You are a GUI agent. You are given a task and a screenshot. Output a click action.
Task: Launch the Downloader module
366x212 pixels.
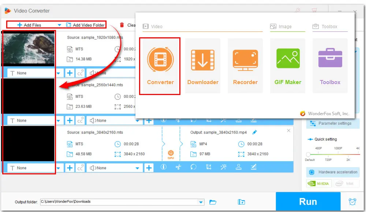pos(203,66)
